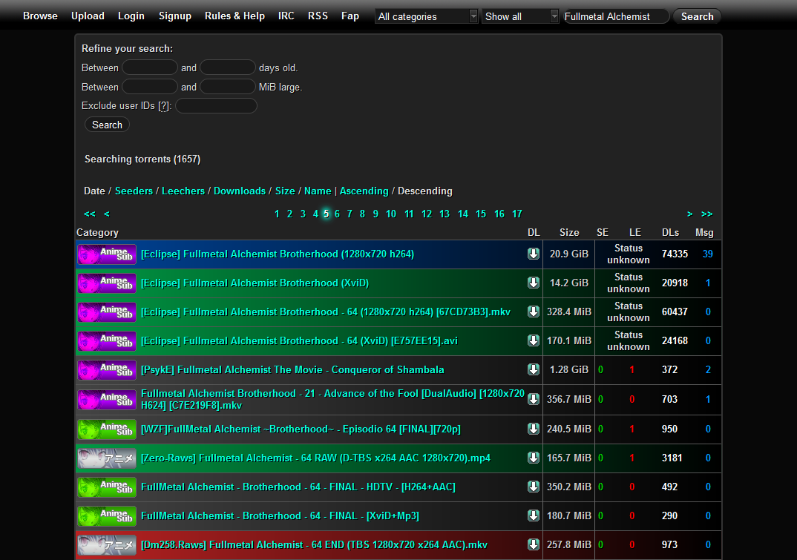Image resolution: width=797 pixels, height=560 pixels.
Task: Open the Login page
Action: point(131,16)
